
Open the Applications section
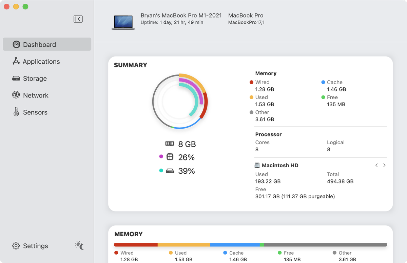tap(41, 62)
